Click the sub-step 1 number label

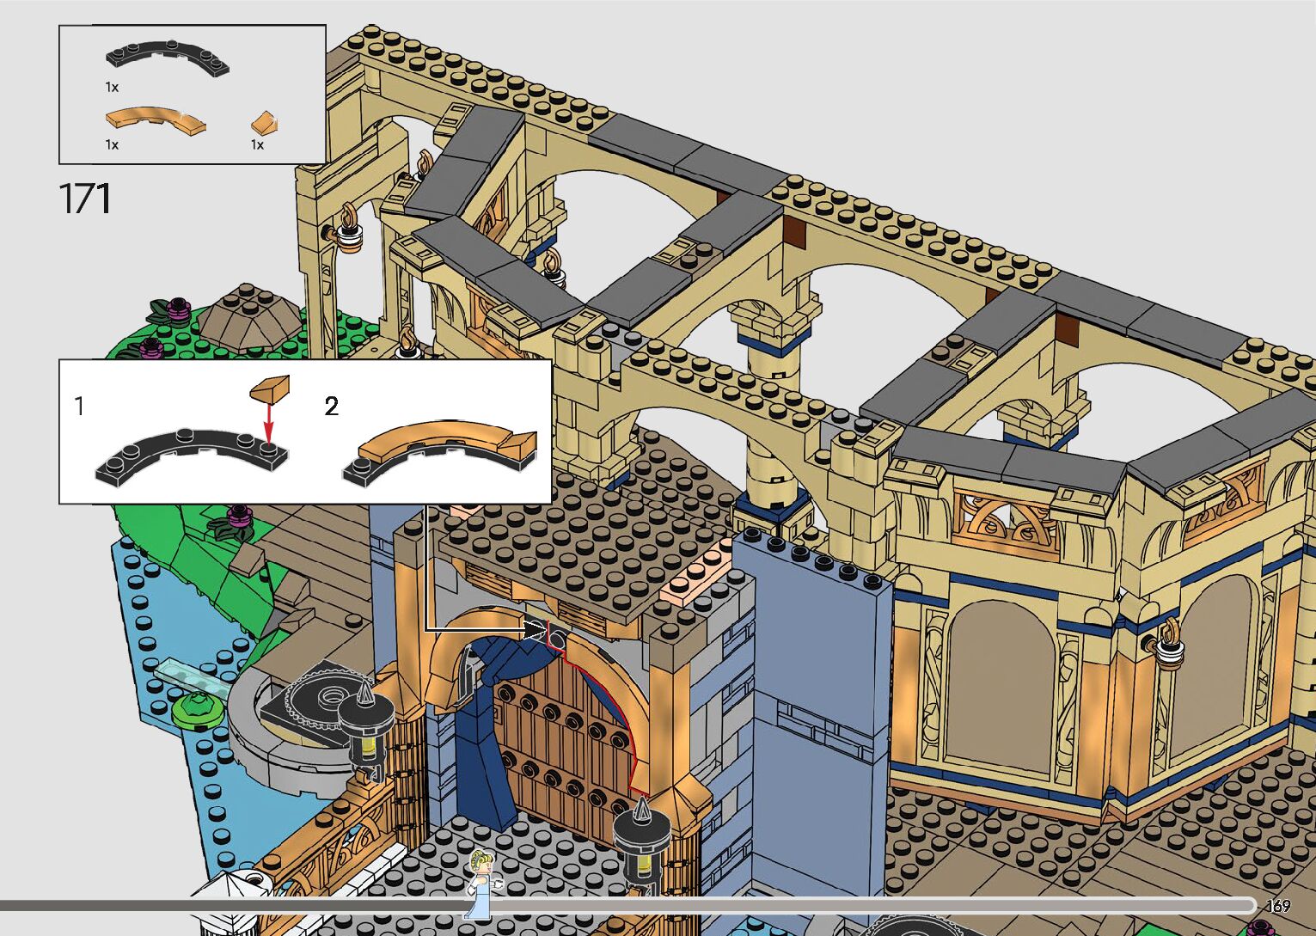80,406
